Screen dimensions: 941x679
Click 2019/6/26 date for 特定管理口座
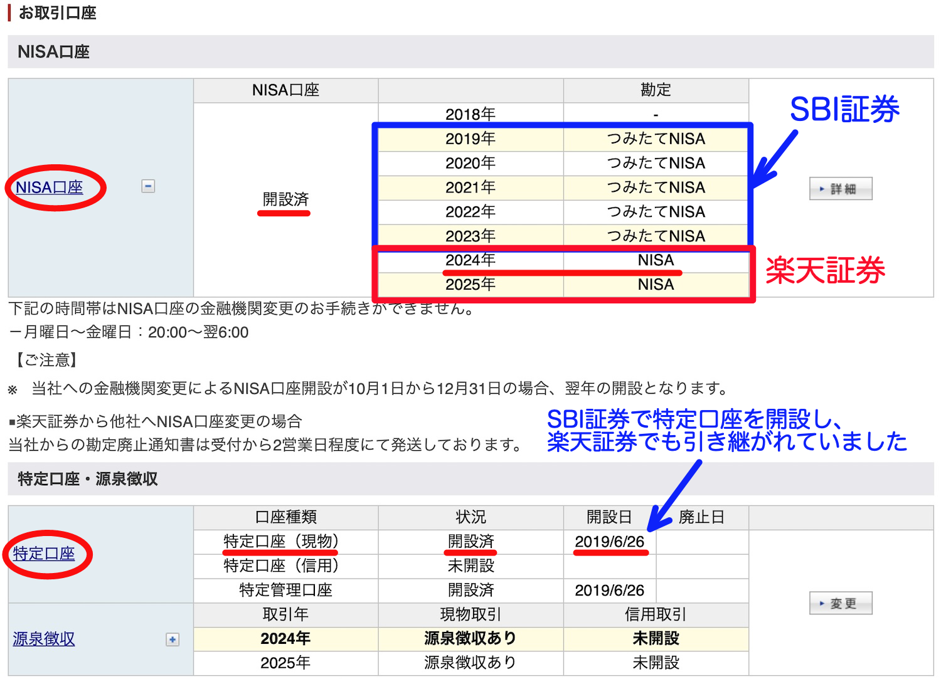coord(610,590)
